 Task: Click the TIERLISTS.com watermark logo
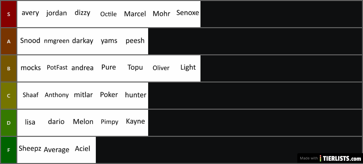(330, 158)
